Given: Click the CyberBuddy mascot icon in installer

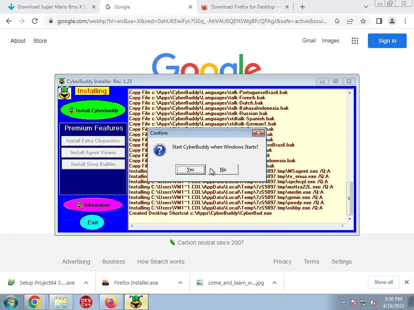Looking at the screenshot, I should 64,93.
